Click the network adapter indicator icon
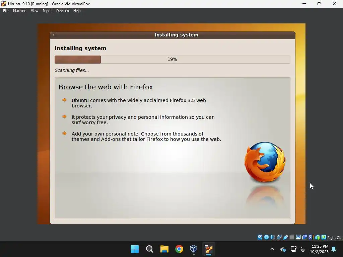 [279, 237]
